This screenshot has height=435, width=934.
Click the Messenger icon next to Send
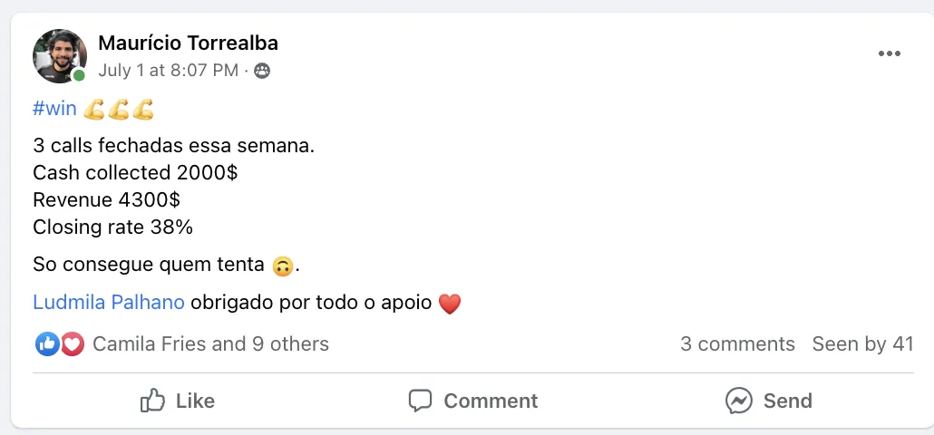(x=739, y=401)
